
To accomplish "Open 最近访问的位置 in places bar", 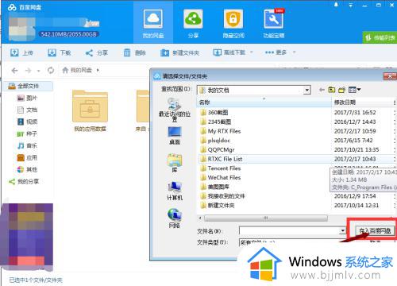I will click(175, 110).
